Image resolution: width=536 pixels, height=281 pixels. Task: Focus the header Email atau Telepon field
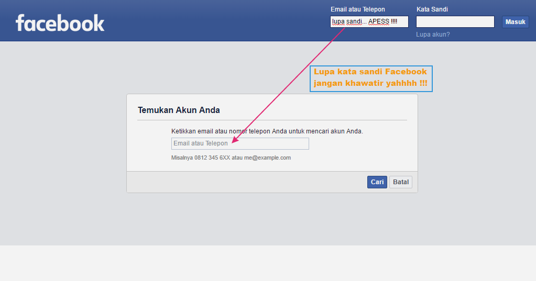click(x=369, y=21)
